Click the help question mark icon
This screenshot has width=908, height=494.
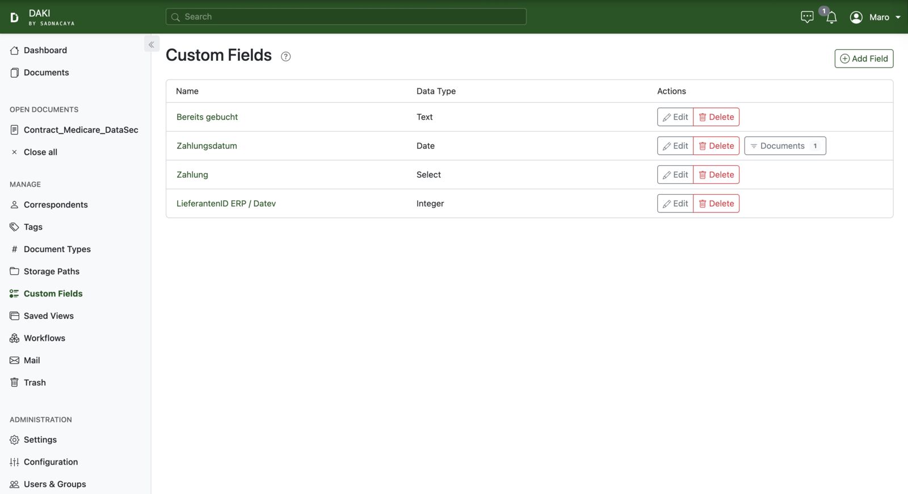(286, 56)
